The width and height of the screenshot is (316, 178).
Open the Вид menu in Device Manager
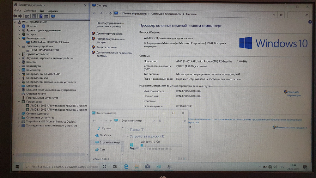(x=42, y=11)
